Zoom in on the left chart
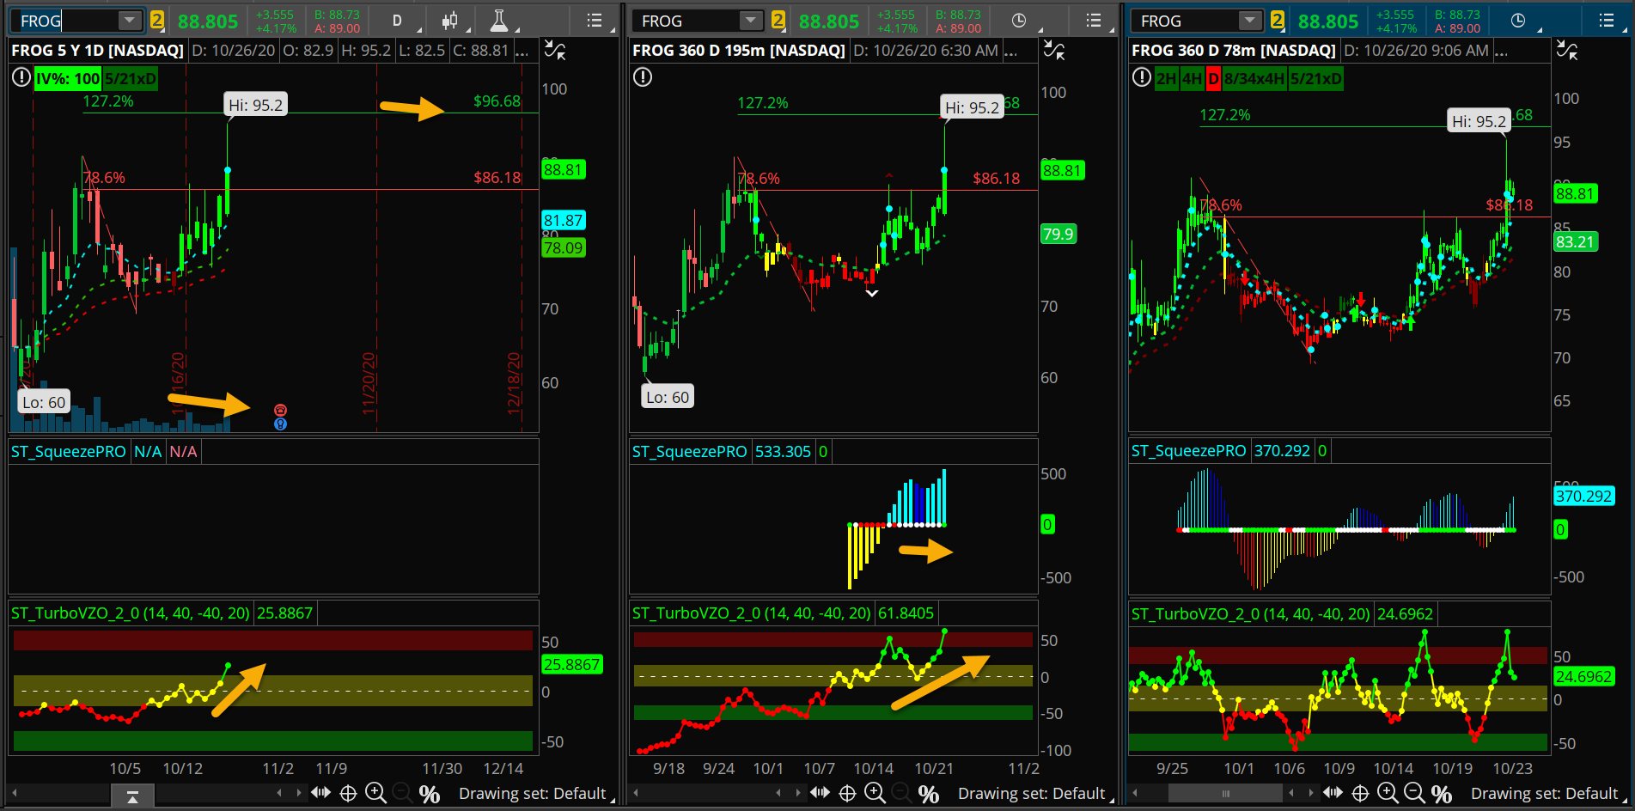The height and width of the screenshot is (811, 1635). (375, 793)
